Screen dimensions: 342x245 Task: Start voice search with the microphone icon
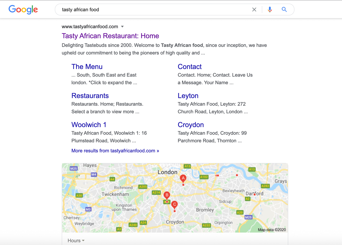tap(270, 9)
